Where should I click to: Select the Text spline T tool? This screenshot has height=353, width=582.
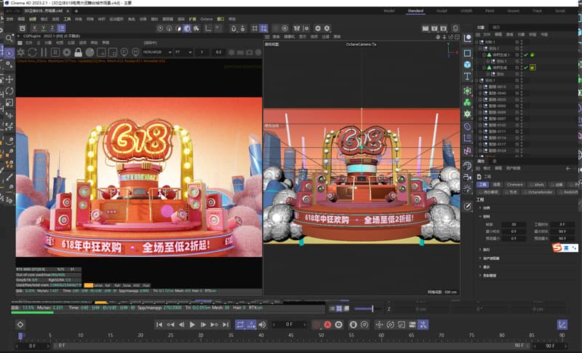point(467,77)
